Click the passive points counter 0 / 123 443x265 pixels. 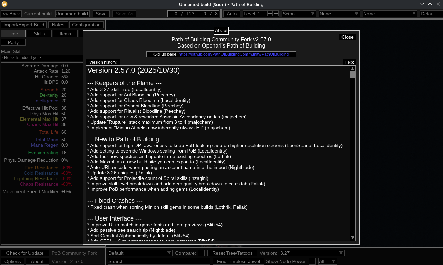pos(185,14)
